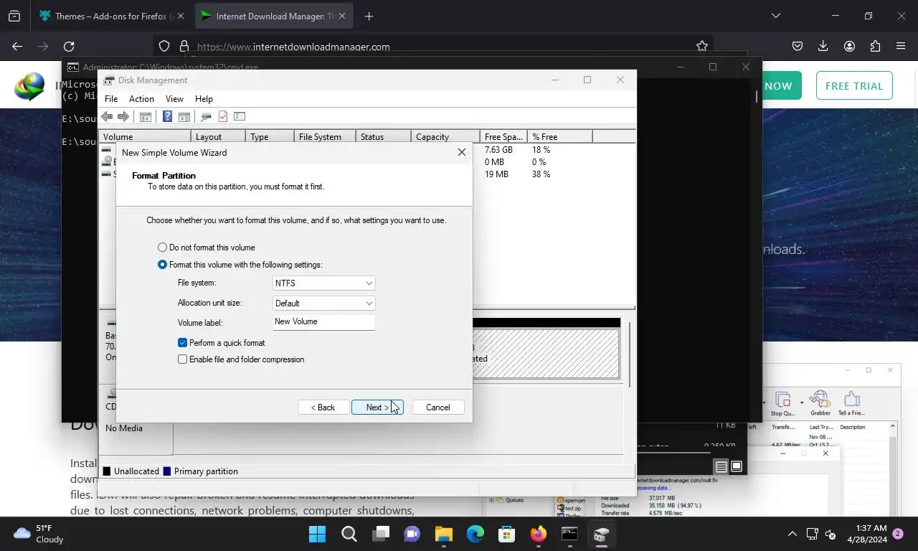Open the Windows Start menu

point(317,534)
